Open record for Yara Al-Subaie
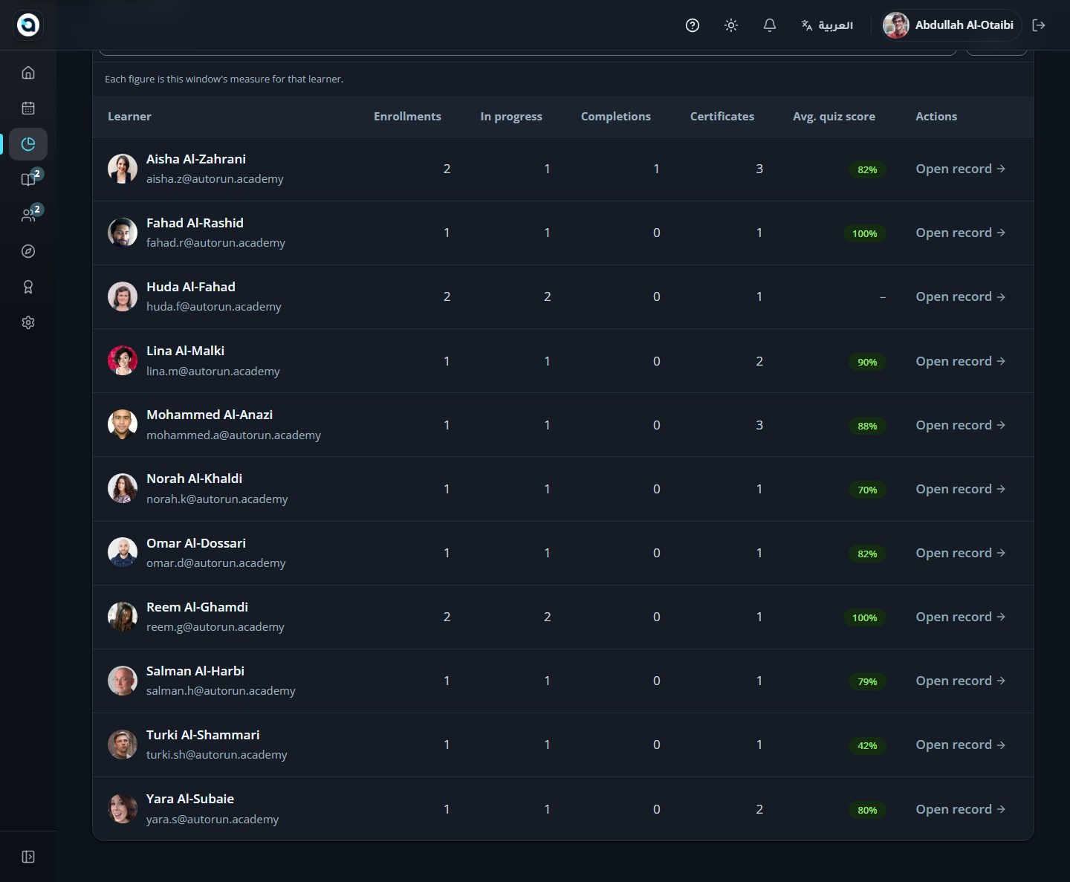This screenshot has height=882, width=1070. click(960, 809)
